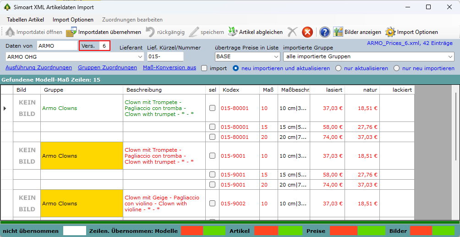The width and height of the screenshot is (460, 237).
Task: Click the rückgängig undo arrow icon
Action: 150,32
